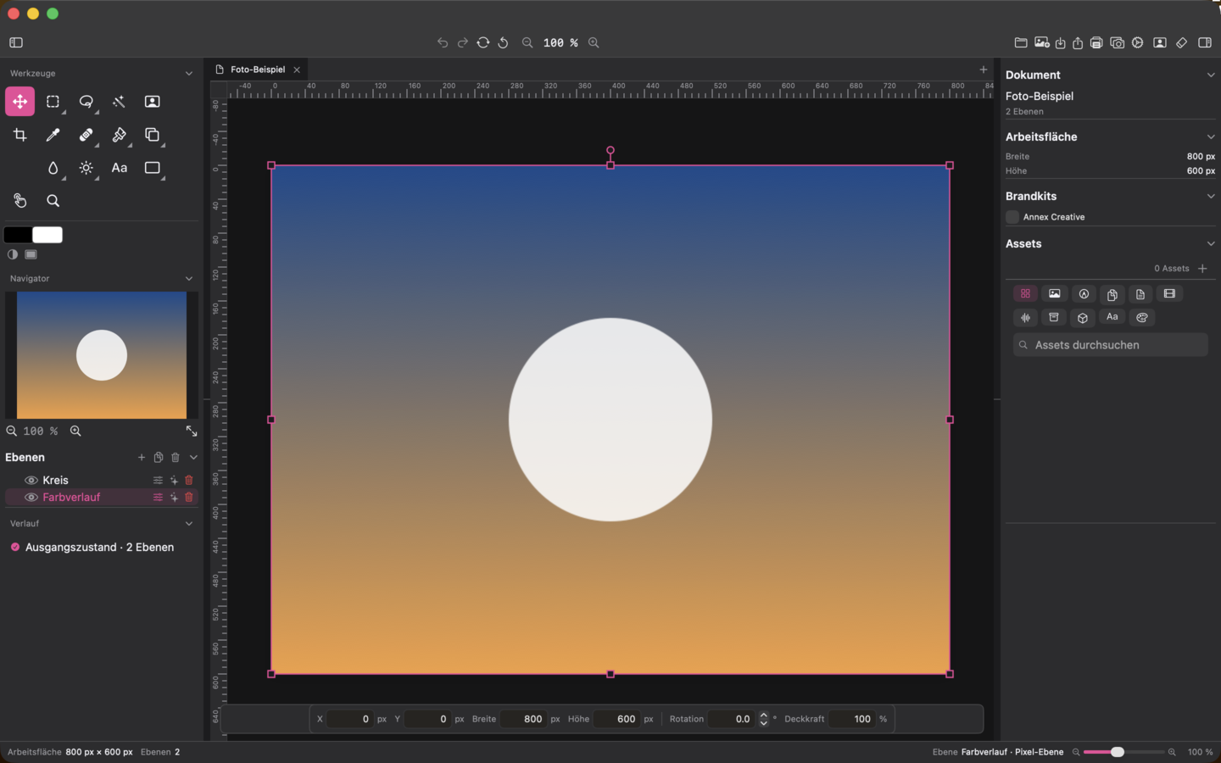
Task: Select the Zoom magnifier tool in Werkzeuge
Action: (53, 201)
